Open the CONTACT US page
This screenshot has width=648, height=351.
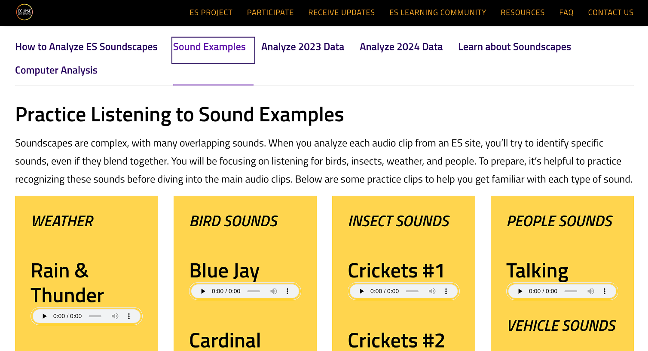pos(611,12)
